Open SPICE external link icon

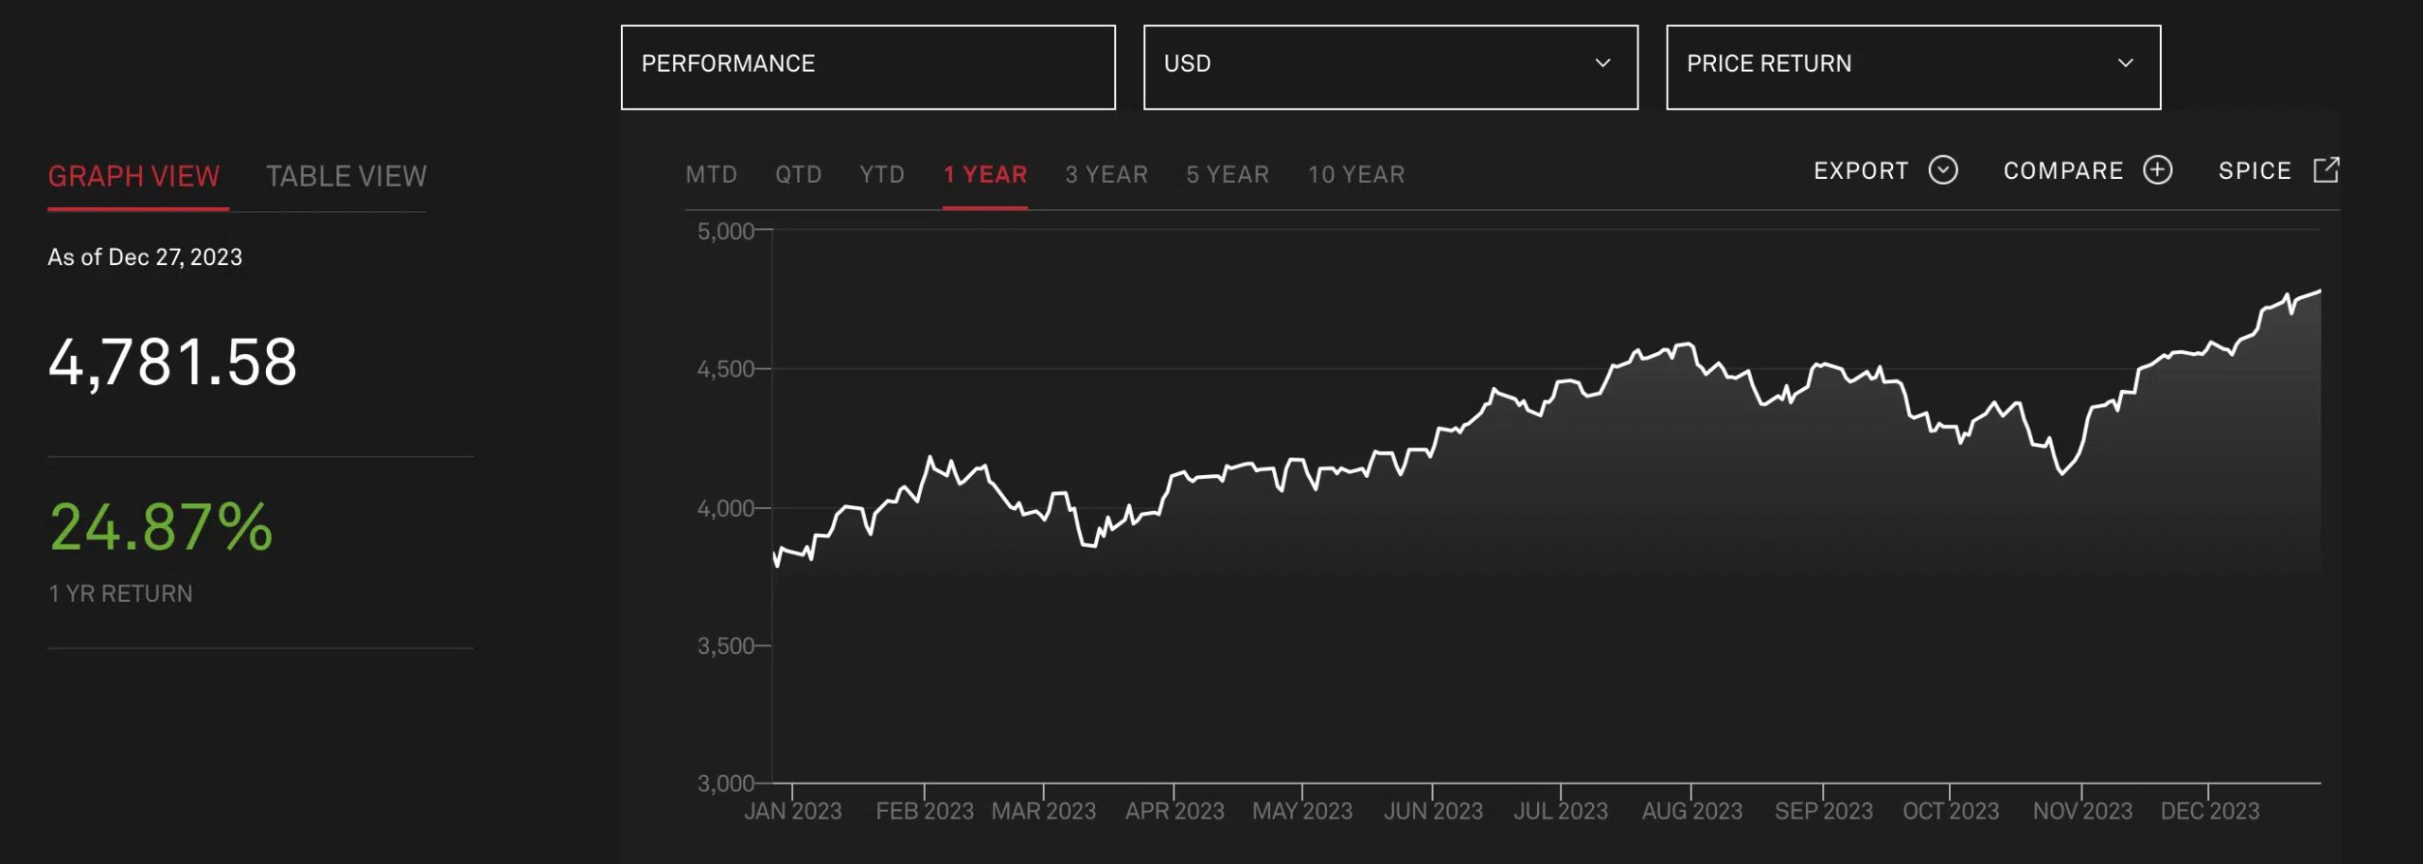point(2326,170)
